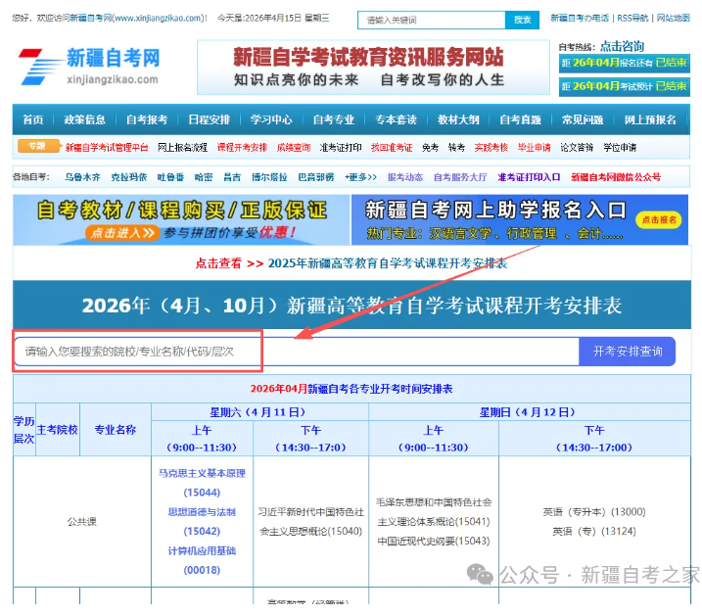702x615 pixels.
Task: Open 报考动态 link
Action: (x=404, y=177)
